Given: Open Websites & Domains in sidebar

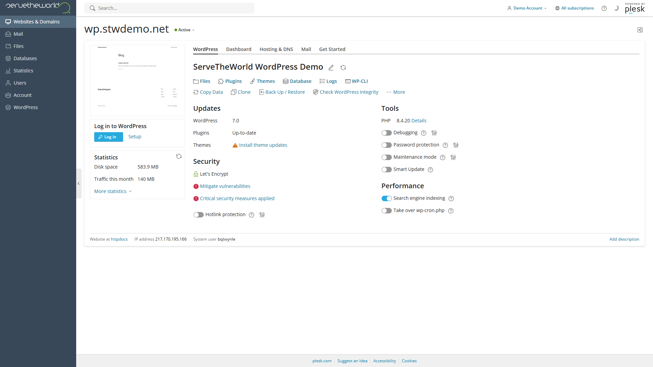Looking at the screenshot, I should click(38, 22).
